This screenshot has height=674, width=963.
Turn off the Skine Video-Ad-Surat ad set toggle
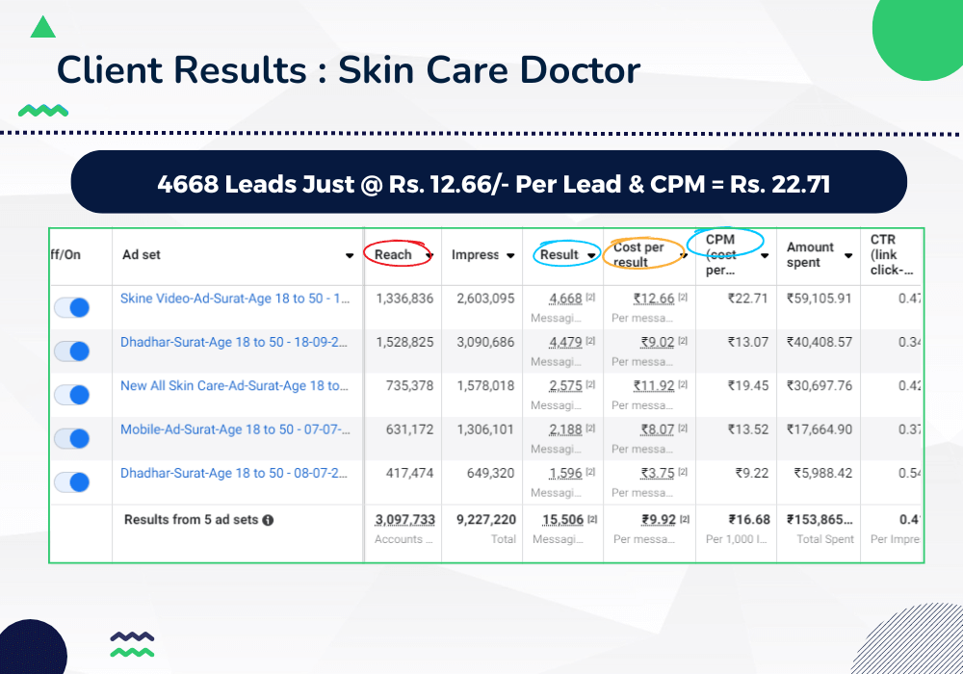[x=71, y=307]
